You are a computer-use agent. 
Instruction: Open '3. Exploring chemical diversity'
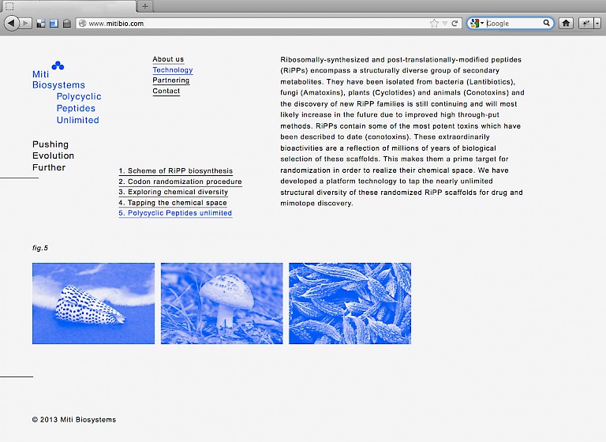[173, 192]
